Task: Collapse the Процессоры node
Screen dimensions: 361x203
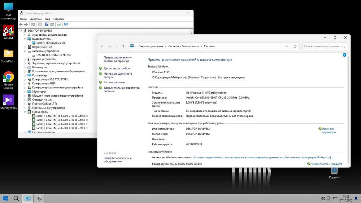Action: 25,112
